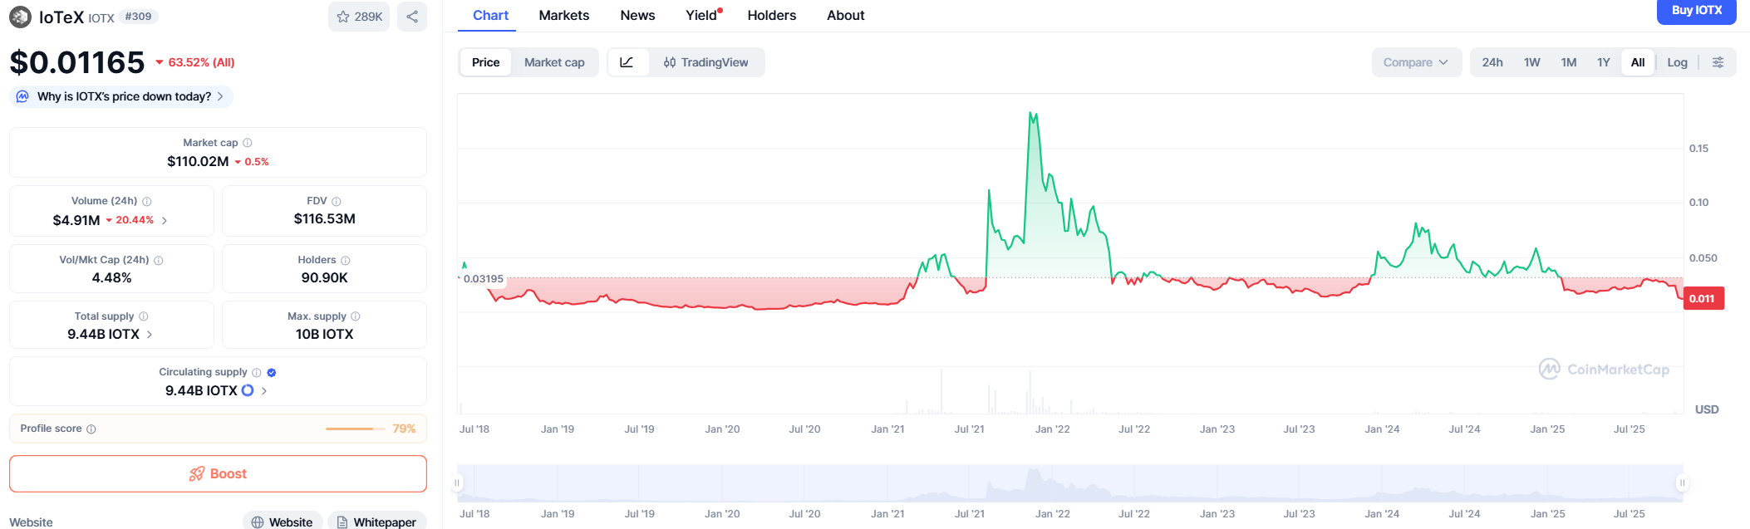Switch chart to Price view
The image size is (1750, 529).
point(486,62)
